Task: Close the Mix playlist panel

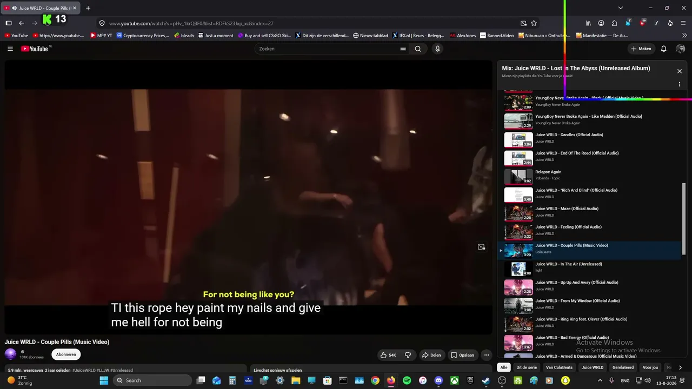Action: 680,71
